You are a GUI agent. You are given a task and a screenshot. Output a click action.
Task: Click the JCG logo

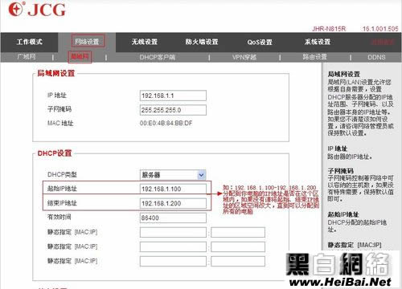click(x=37, y=9)
